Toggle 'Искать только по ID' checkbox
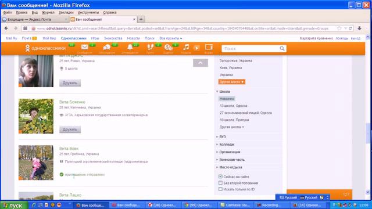The width and height of the screenshot is (372, 209). click(x=220, y=189)
